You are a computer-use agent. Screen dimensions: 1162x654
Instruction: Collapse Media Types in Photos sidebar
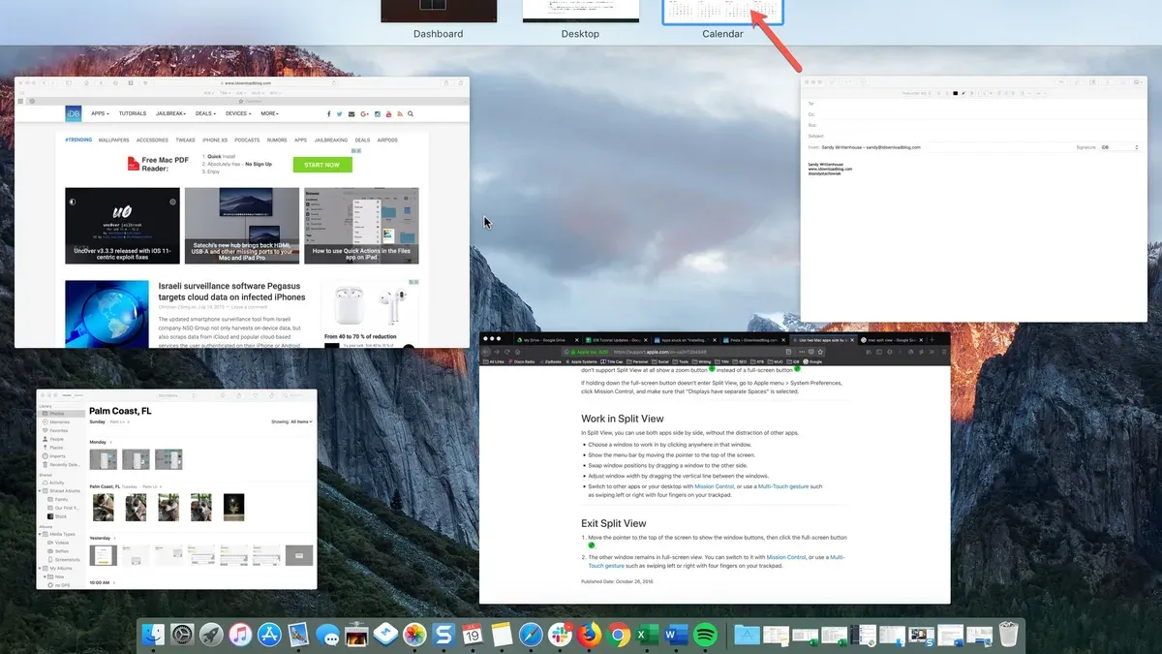[40, 534]
